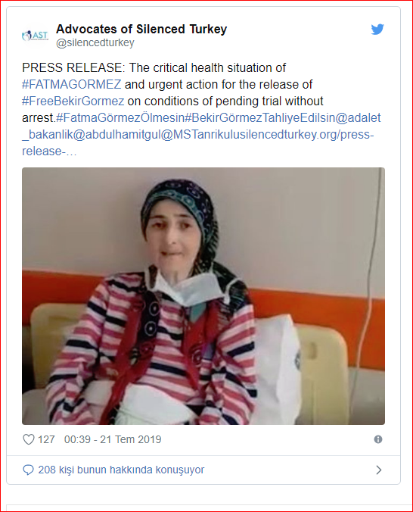Open the #BekirGörmezTahliyeEdilsin hashtag
This screenshot has width=413, height=512.
click(x=259, y=118)
